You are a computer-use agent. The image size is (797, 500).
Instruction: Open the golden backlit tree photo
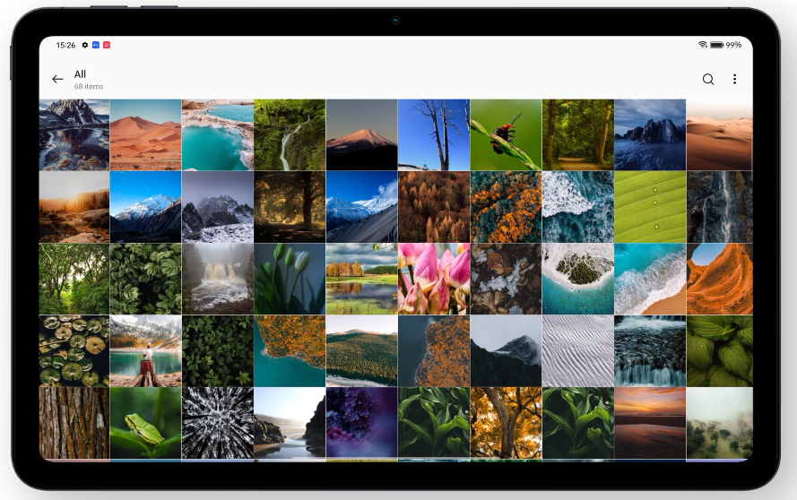[x=290, y=207]
